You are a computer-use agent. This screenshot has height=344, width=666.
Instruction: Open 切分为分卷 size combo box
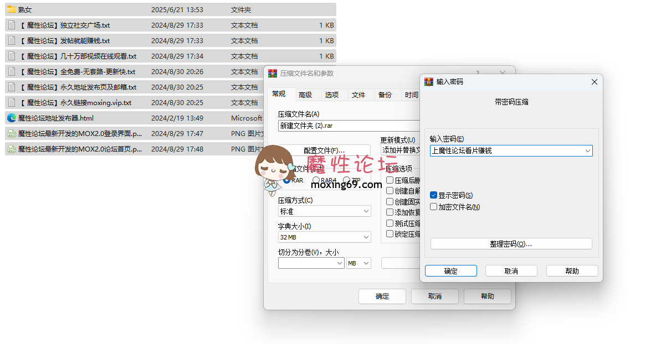311,263
